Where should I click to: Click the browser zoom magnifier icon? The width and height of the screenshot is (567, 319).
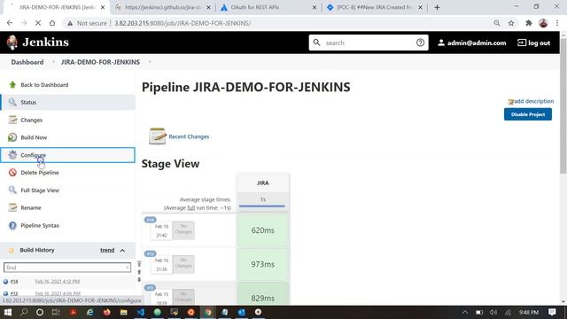coord(497,23)
